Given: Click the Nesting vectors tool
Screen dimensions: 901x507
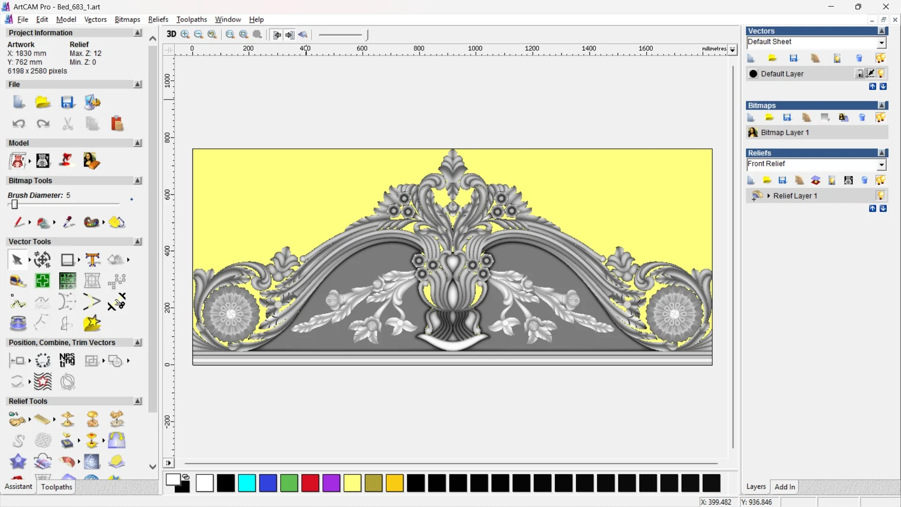Looking at the screenshot, I should coord(67,360).
